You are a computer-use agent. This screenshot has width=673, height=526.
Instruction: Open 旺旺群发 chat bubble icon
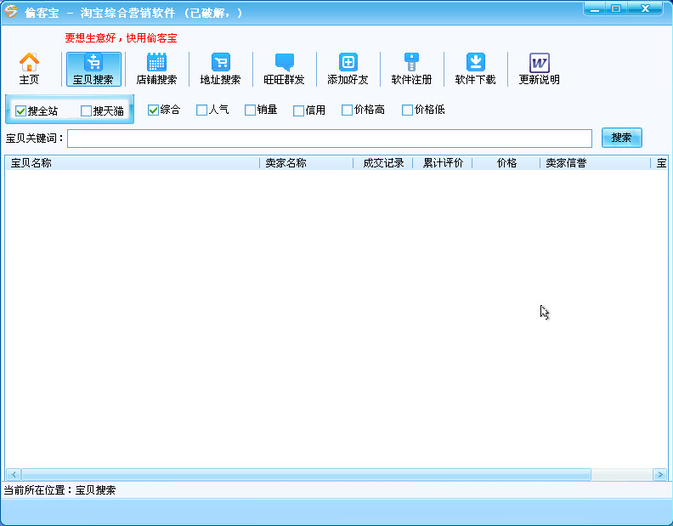pos(284,69)
